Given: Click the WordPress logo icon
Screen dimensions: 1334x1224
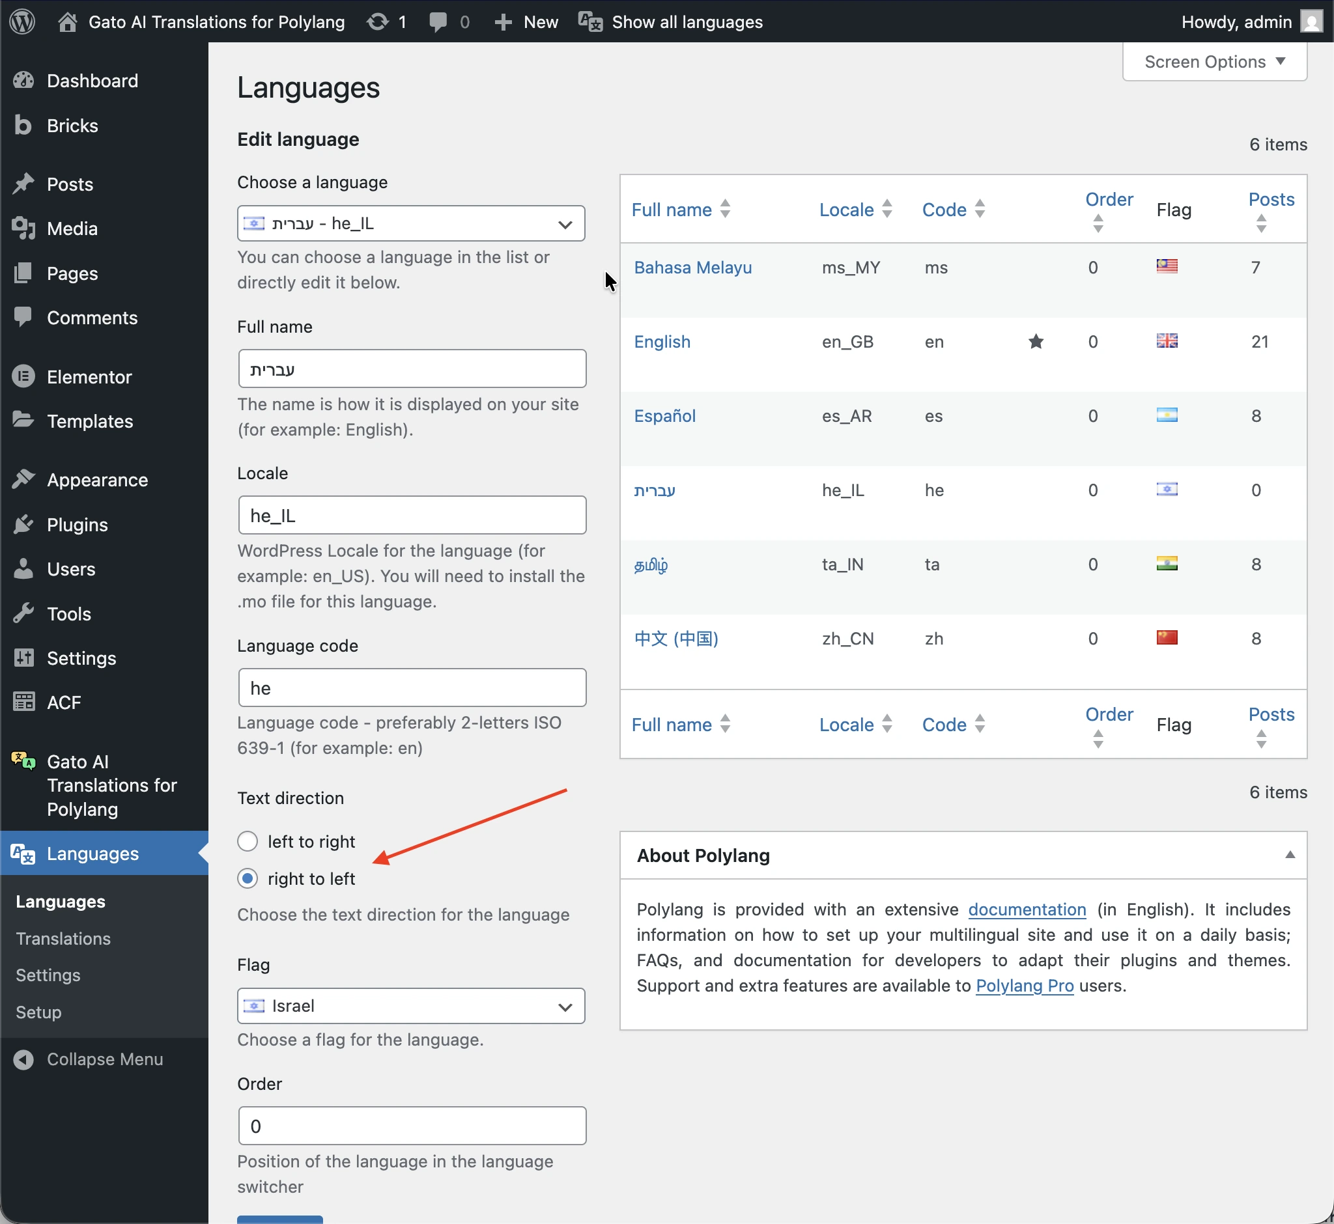Looking at the screenshot, I should [22, 22].
